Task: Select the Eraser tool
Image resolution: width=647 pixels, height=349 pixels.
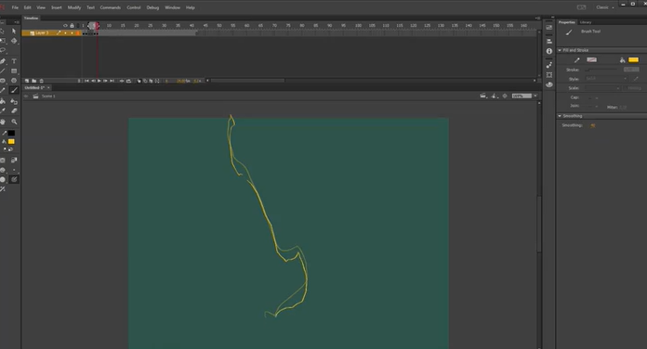Action: pos(14,110)
